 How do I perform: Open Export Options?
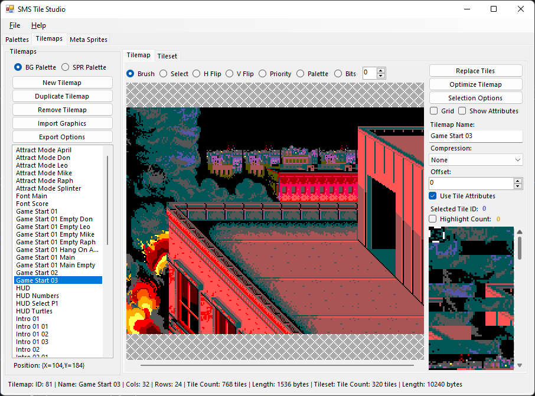[62, 137]
